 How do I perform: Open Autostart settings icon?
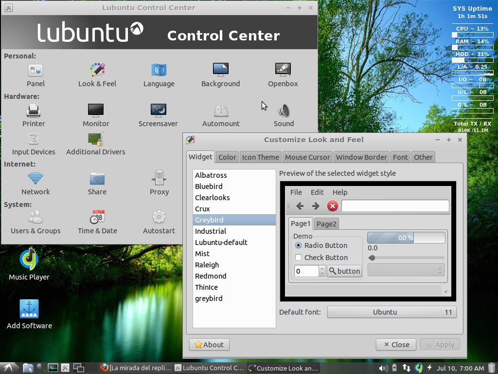159,217
